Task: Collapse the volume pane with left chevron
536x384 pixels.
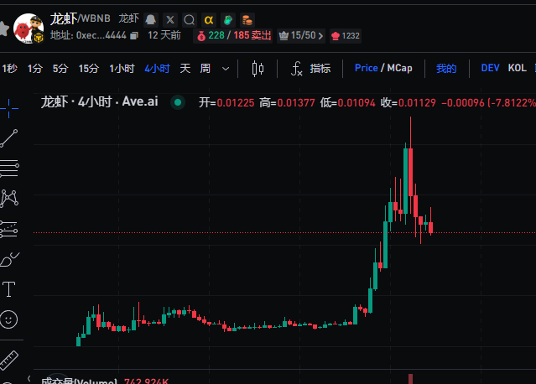Action: 29,378
